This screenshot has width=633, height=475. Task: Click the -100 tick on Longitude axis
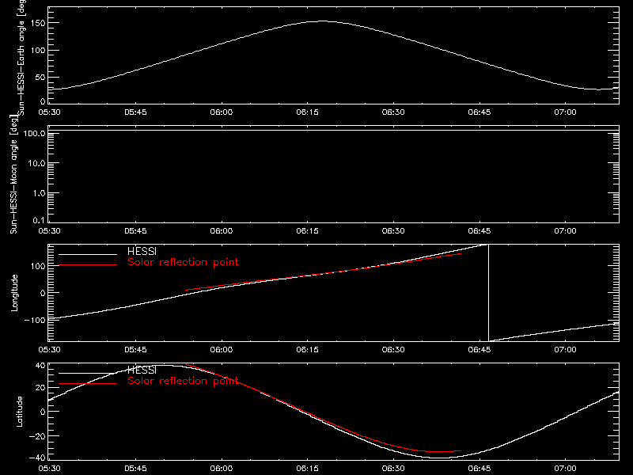[35, 320]
